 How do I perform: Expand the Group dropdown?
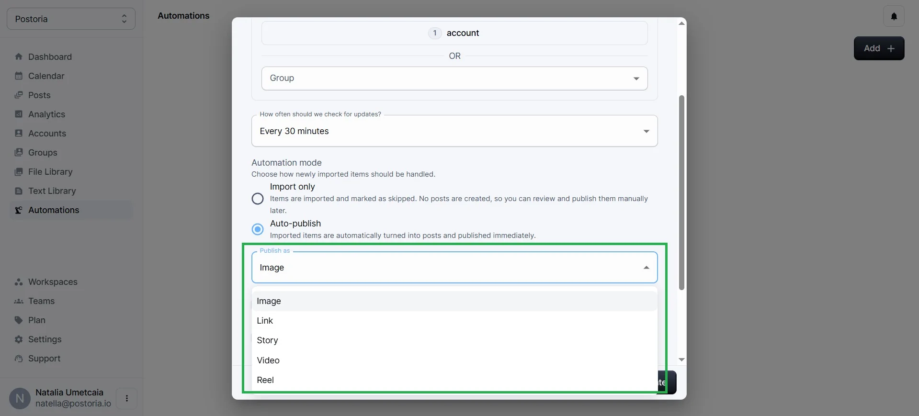(x=454, y=79)
